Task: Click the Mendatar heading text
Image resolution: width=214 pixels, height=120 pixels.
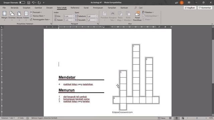Action: [67, 77]
